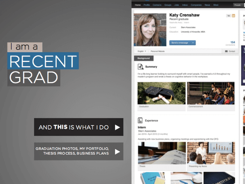Open the Personal Website link
245x184 pixels.
[157, 51]
